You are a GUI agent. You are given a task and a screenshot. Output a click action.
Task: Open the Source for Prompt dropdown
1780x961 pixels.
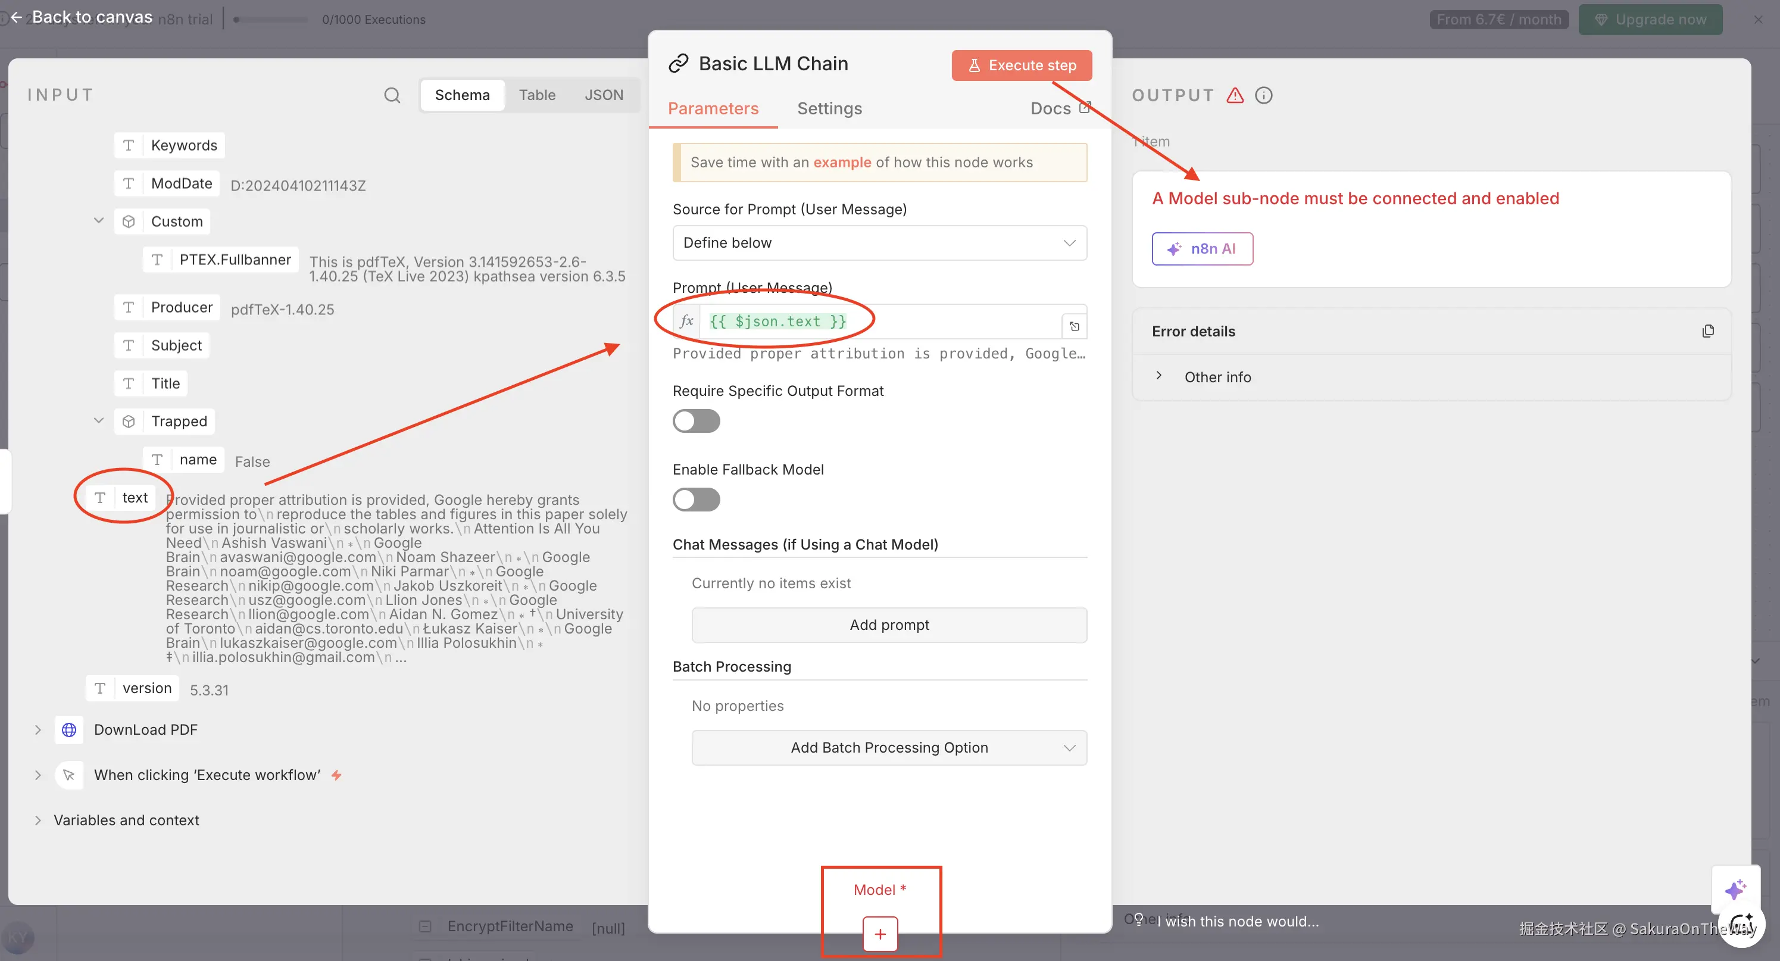click(x=879, y=242)
